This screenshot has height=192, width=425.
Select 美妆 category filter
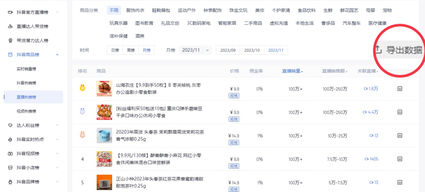(x=260, y=11)
